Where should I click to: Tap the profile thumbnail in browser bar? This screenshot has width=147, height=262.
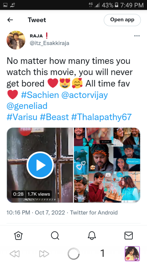[132, 254]
